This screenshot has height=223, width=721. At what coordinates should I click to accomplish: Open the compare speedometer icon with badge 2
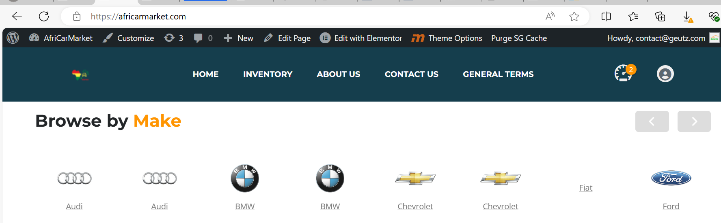(624, 73)
